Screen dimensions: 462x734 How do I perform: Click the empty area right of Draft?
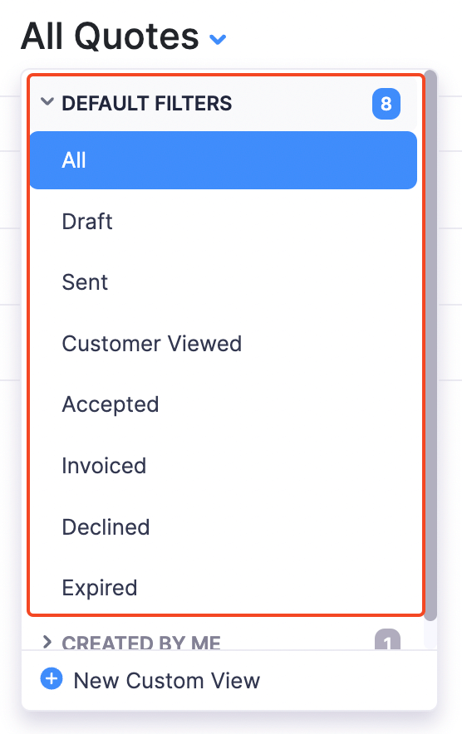265,222
